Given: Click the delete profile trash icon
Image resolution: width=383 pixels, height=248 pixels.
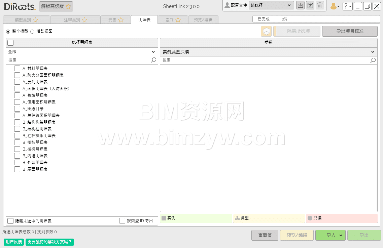Looking at the screenshot, I should pos(320,5).
